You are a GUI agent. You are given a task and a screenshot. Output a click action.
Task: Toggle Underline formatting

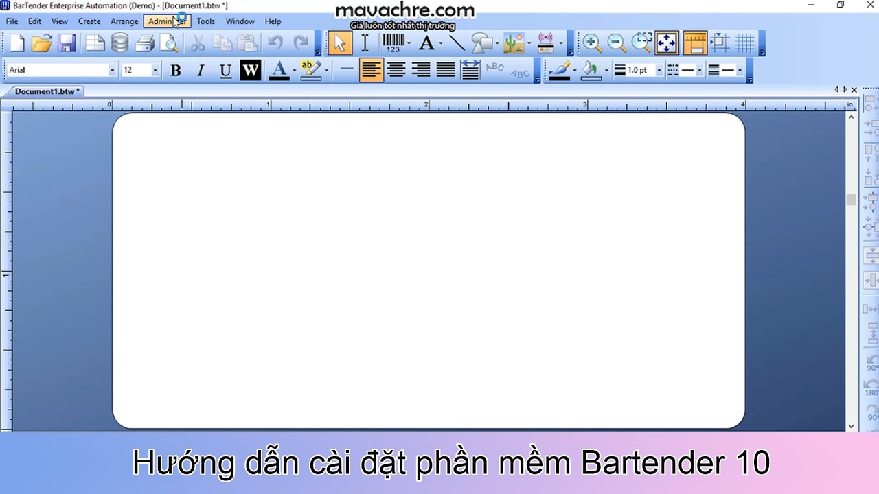coord(225,70)
